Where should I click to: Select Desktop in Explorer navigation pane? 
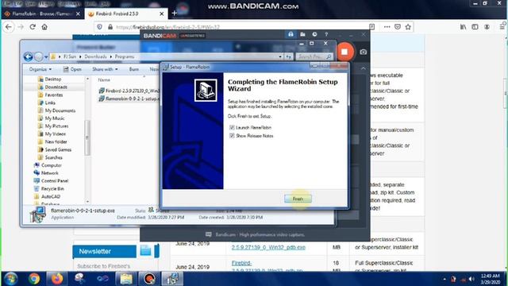[53, 79]
